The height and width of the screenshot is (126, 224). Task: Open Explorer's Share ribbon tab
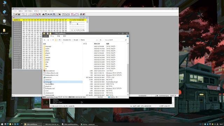tap(58, 36)
